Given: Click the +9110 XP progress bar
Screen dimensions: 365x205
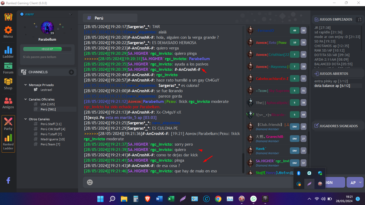Looking at the screenshot, I should (x=47, y=49).
